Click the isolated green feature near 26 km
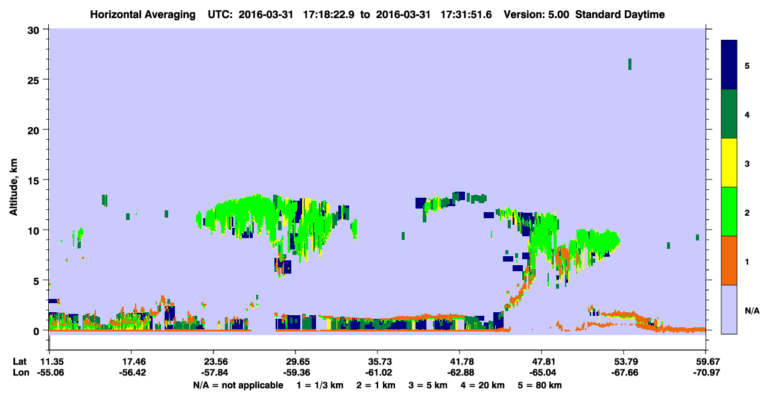 click(x=630, y=64)
